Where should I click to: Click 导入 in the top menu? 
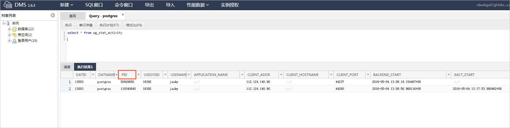[x=170, y=5]
